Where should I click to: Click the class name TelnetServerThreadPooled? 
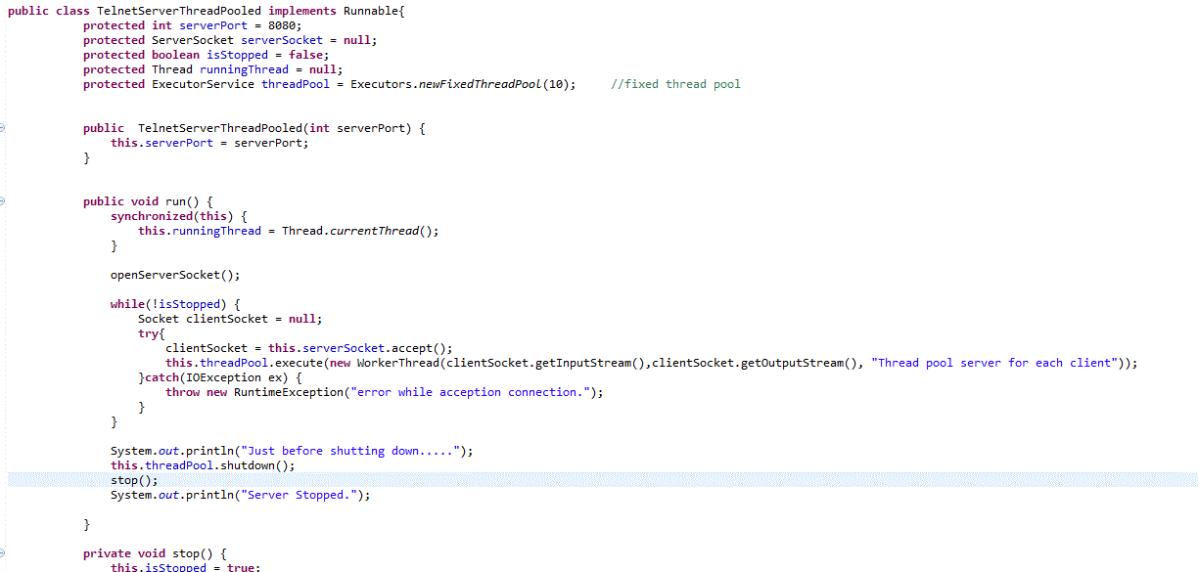177,11
